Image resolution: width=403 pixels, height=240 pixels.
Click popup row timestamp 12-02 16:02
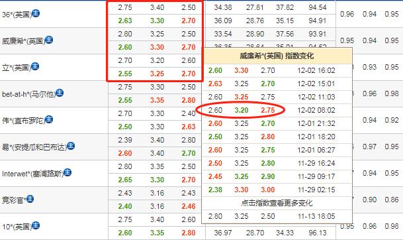[x=316, y=70]
